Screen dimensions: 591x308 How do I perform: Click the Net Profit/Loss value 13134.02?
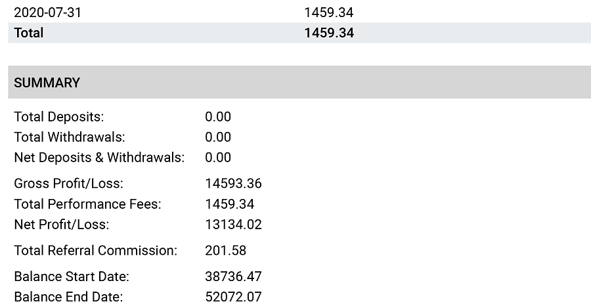pos(233,225)
